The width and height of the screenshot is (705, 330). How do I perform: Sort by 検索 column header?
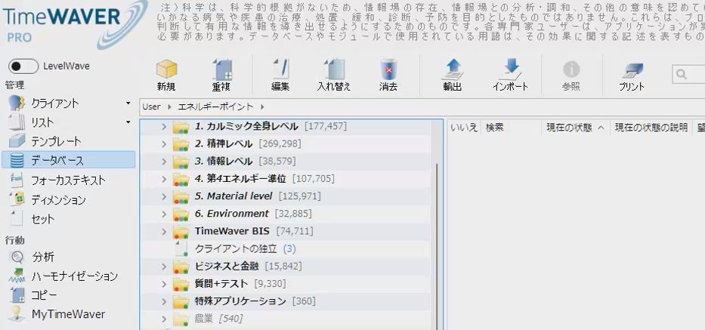coord(495,128)
